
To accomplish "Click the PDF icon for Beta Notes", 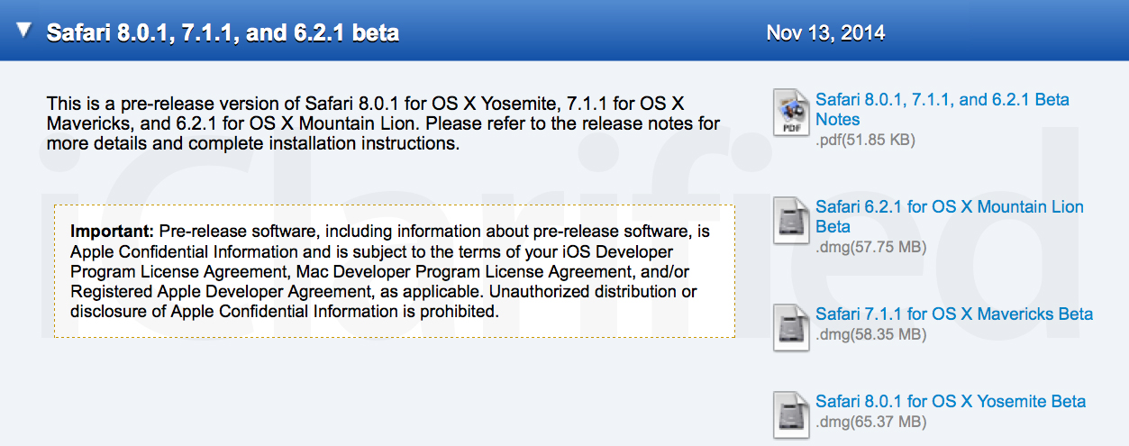I will point(791,113).
